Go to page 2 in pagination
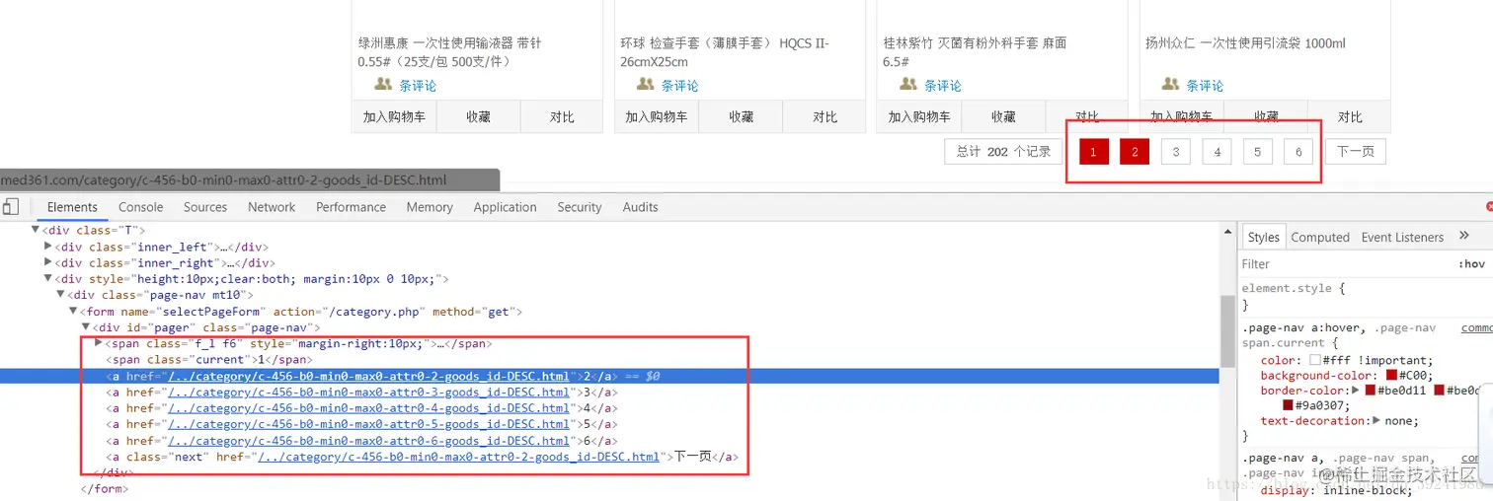 click(x=1135, y=152)
